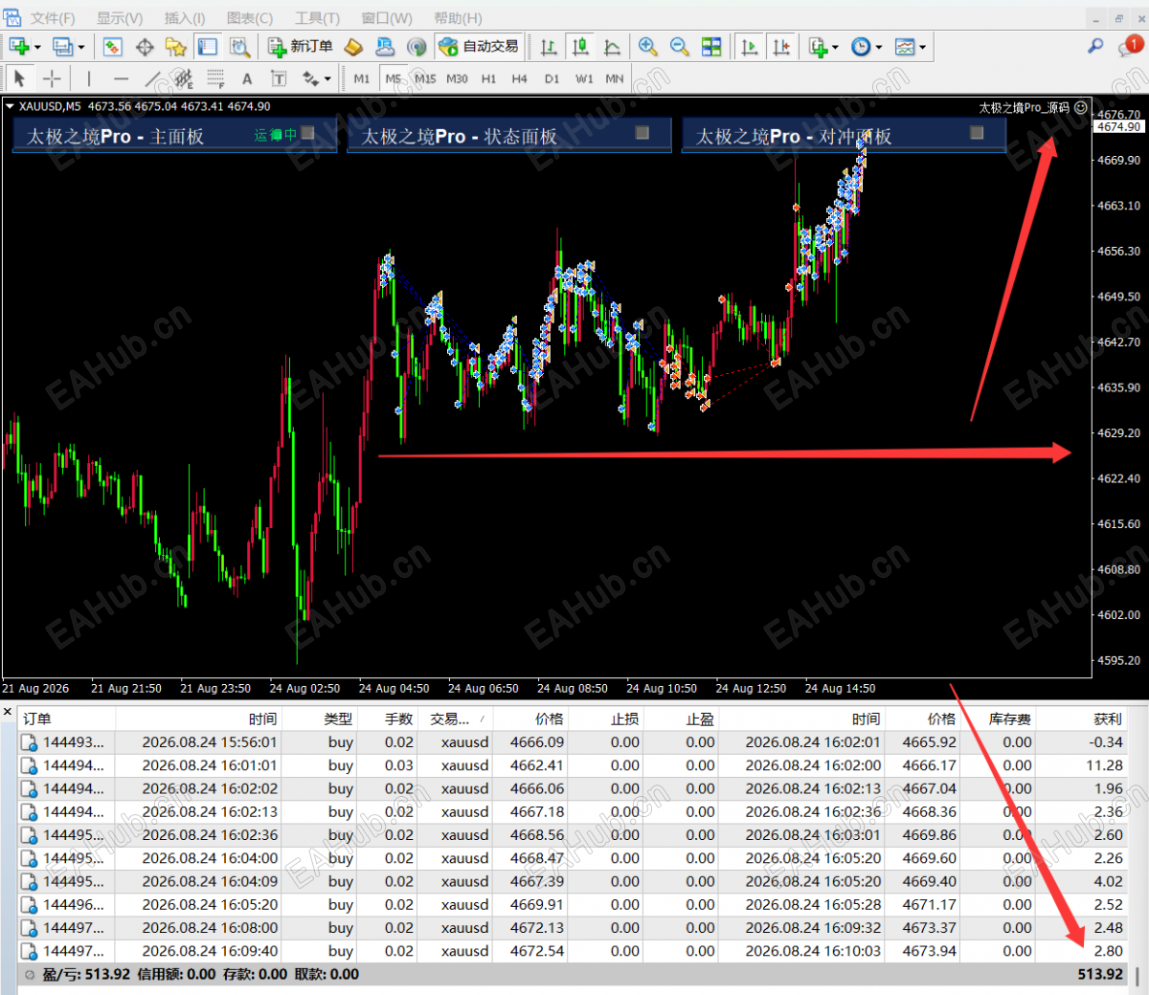Switch timeframe to D1
Viewport: 1149px width, 995px height.
[552, 78]
